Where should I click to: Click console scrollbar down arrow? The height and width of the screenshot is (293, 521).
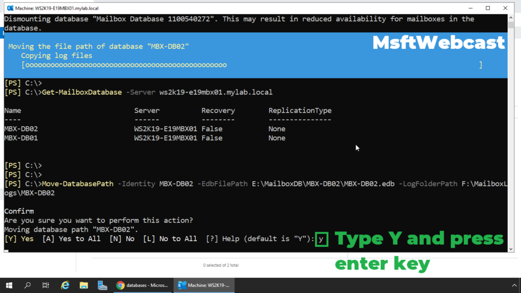(511, 249)
